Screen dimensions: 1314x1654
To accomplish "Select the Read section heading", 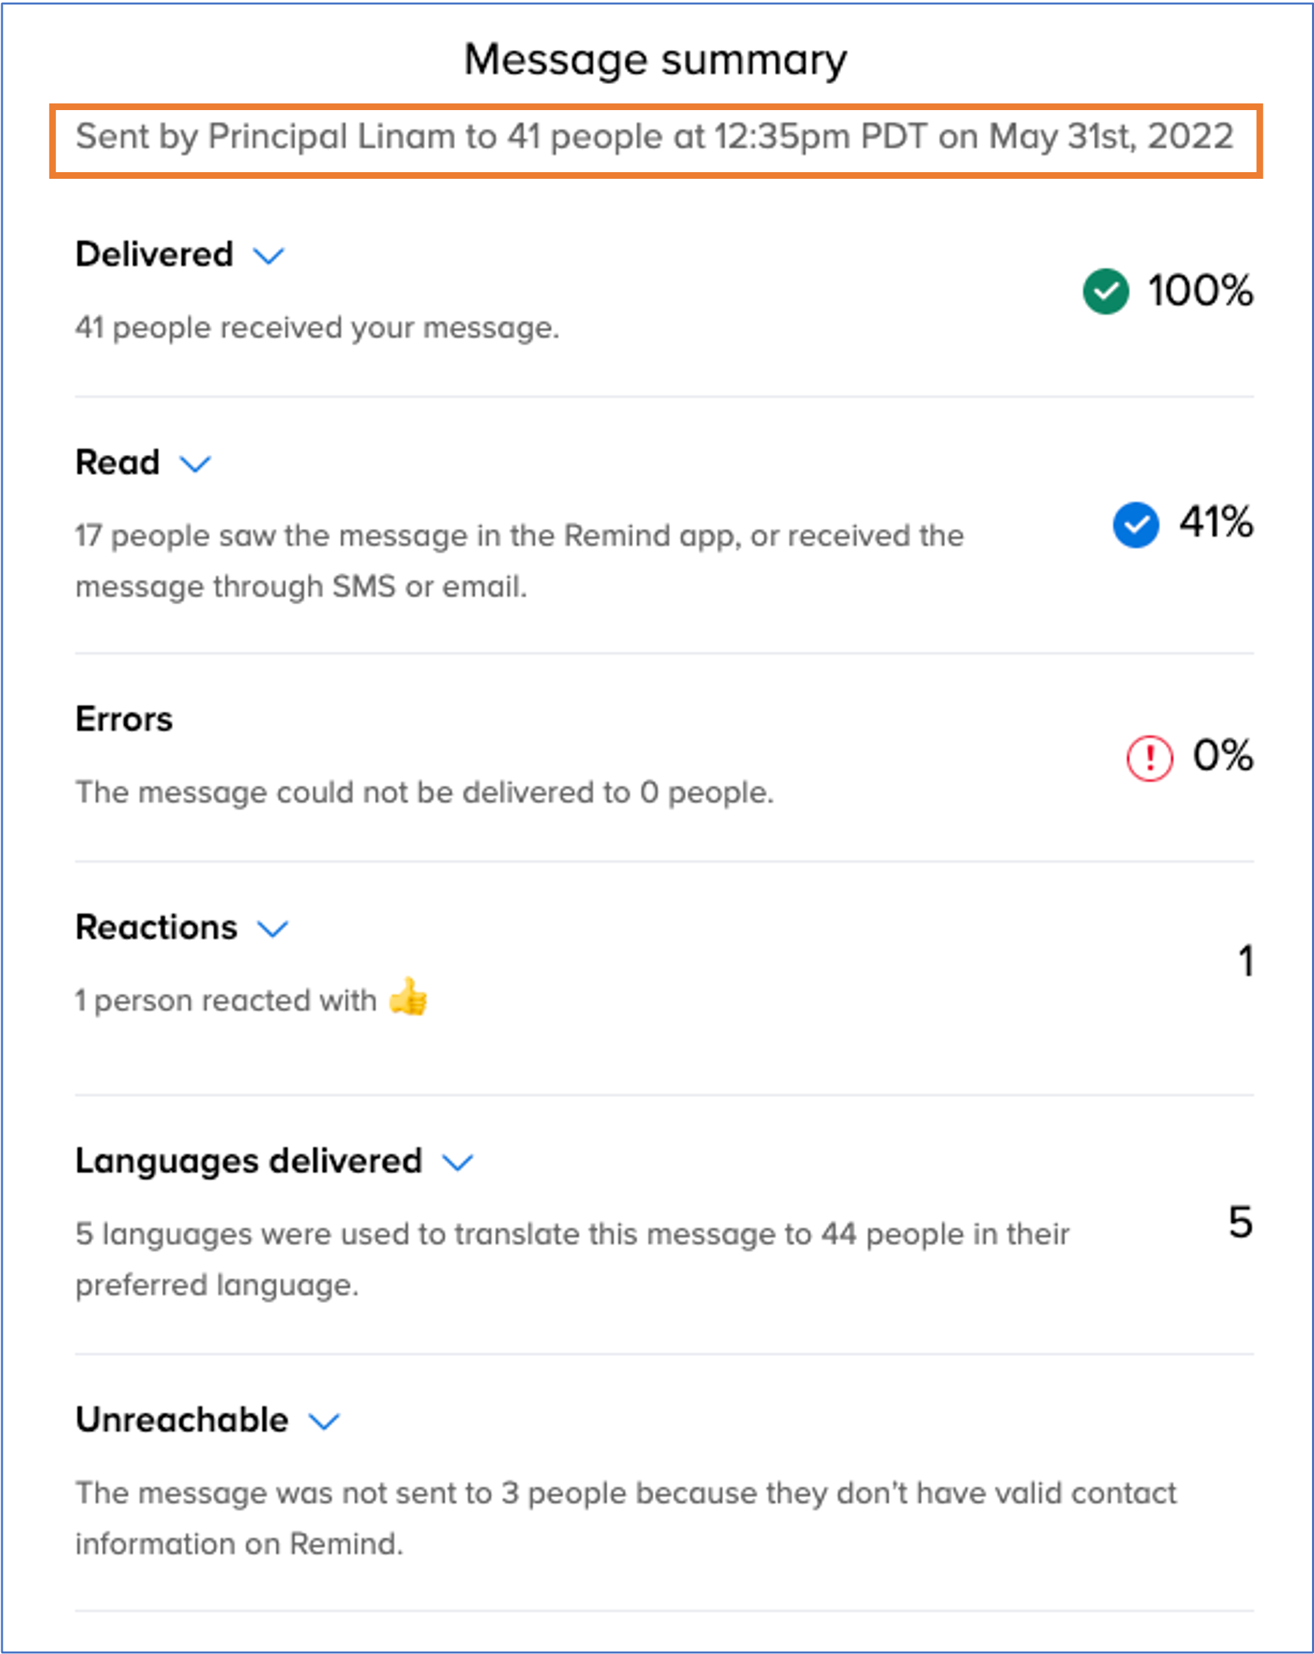I will [117, 462].
